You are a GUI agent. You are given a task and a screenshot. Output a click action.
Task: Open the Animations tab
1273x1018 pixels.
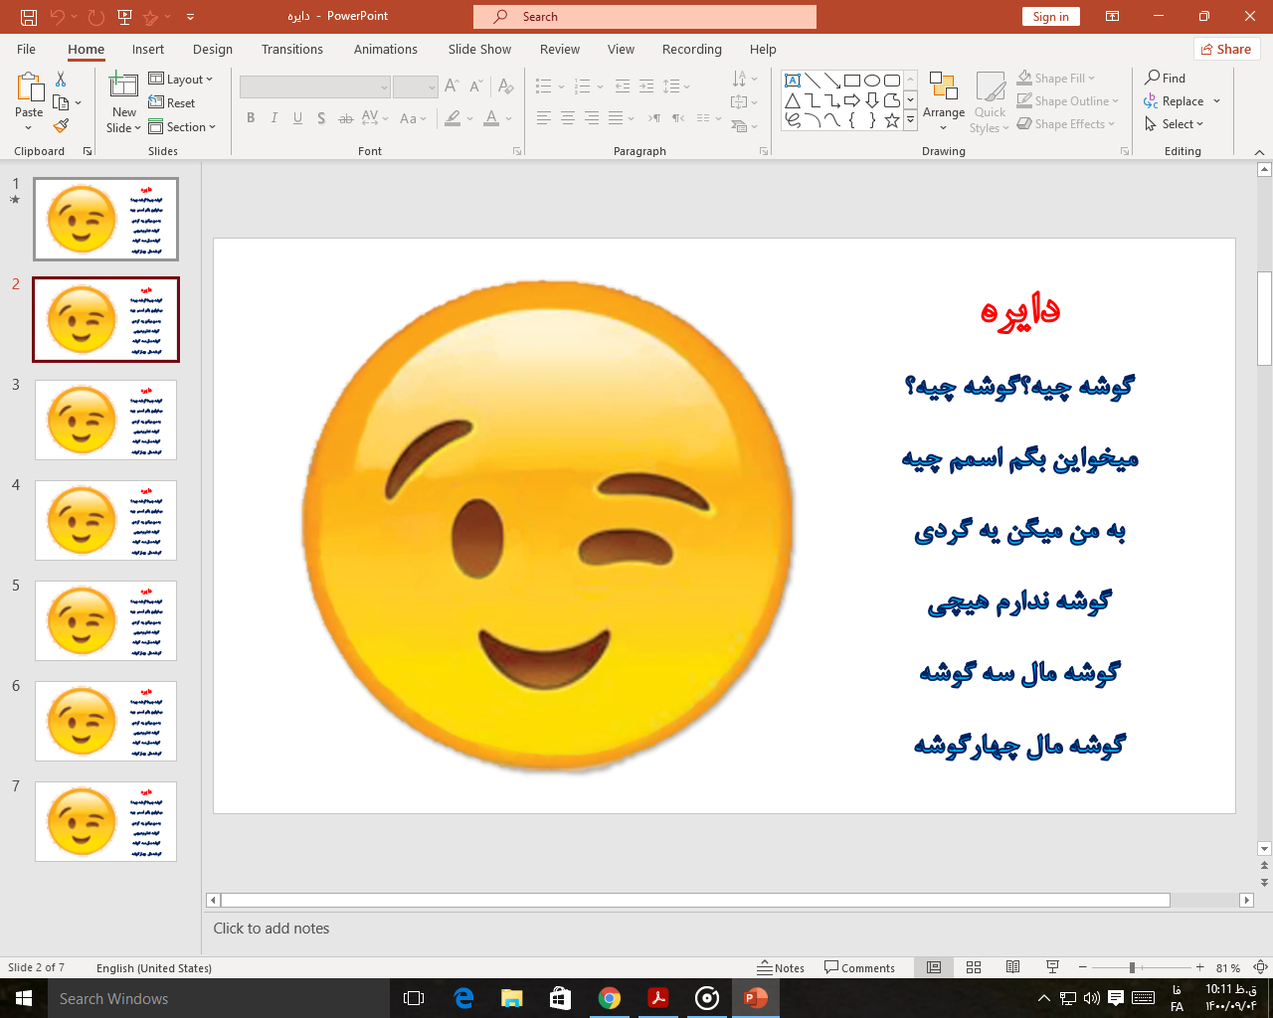(x=385, y=49)
